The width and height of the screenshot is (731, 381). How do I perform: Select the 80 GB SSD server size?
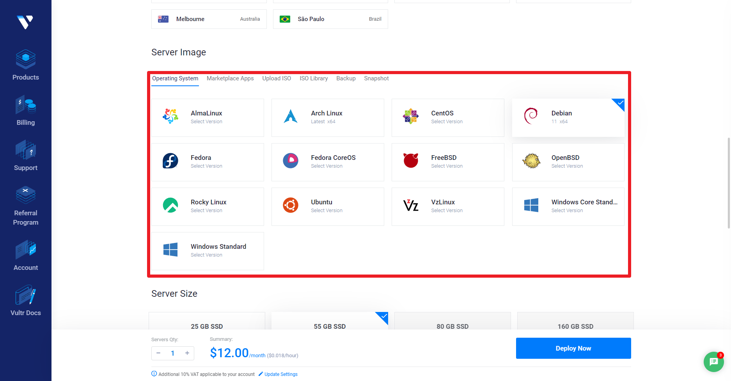pyautogui.click(x=452, y=321)
